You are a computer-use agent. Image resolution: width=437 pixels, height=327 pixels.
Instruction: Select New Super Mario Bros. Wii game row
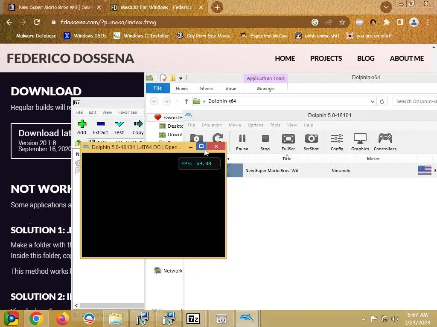(332, 170)
